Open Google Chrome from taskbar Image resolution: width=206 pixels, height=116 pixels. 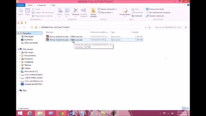pos(61,113)
